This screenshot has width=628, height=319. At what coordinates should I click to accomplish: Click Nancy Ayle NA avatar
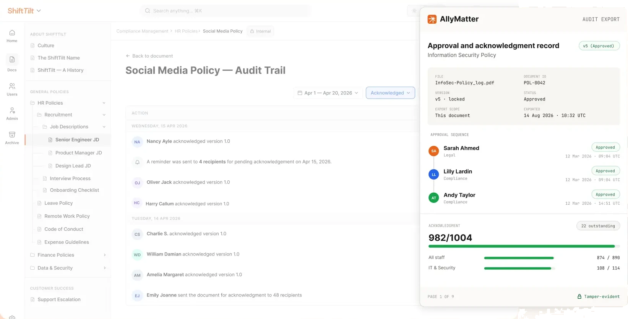click(137, 142)
